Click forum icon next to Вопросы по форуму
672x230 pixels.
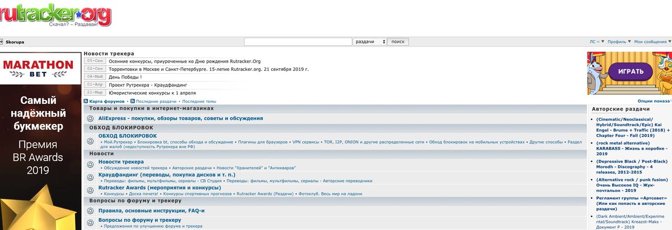point(91,223)
